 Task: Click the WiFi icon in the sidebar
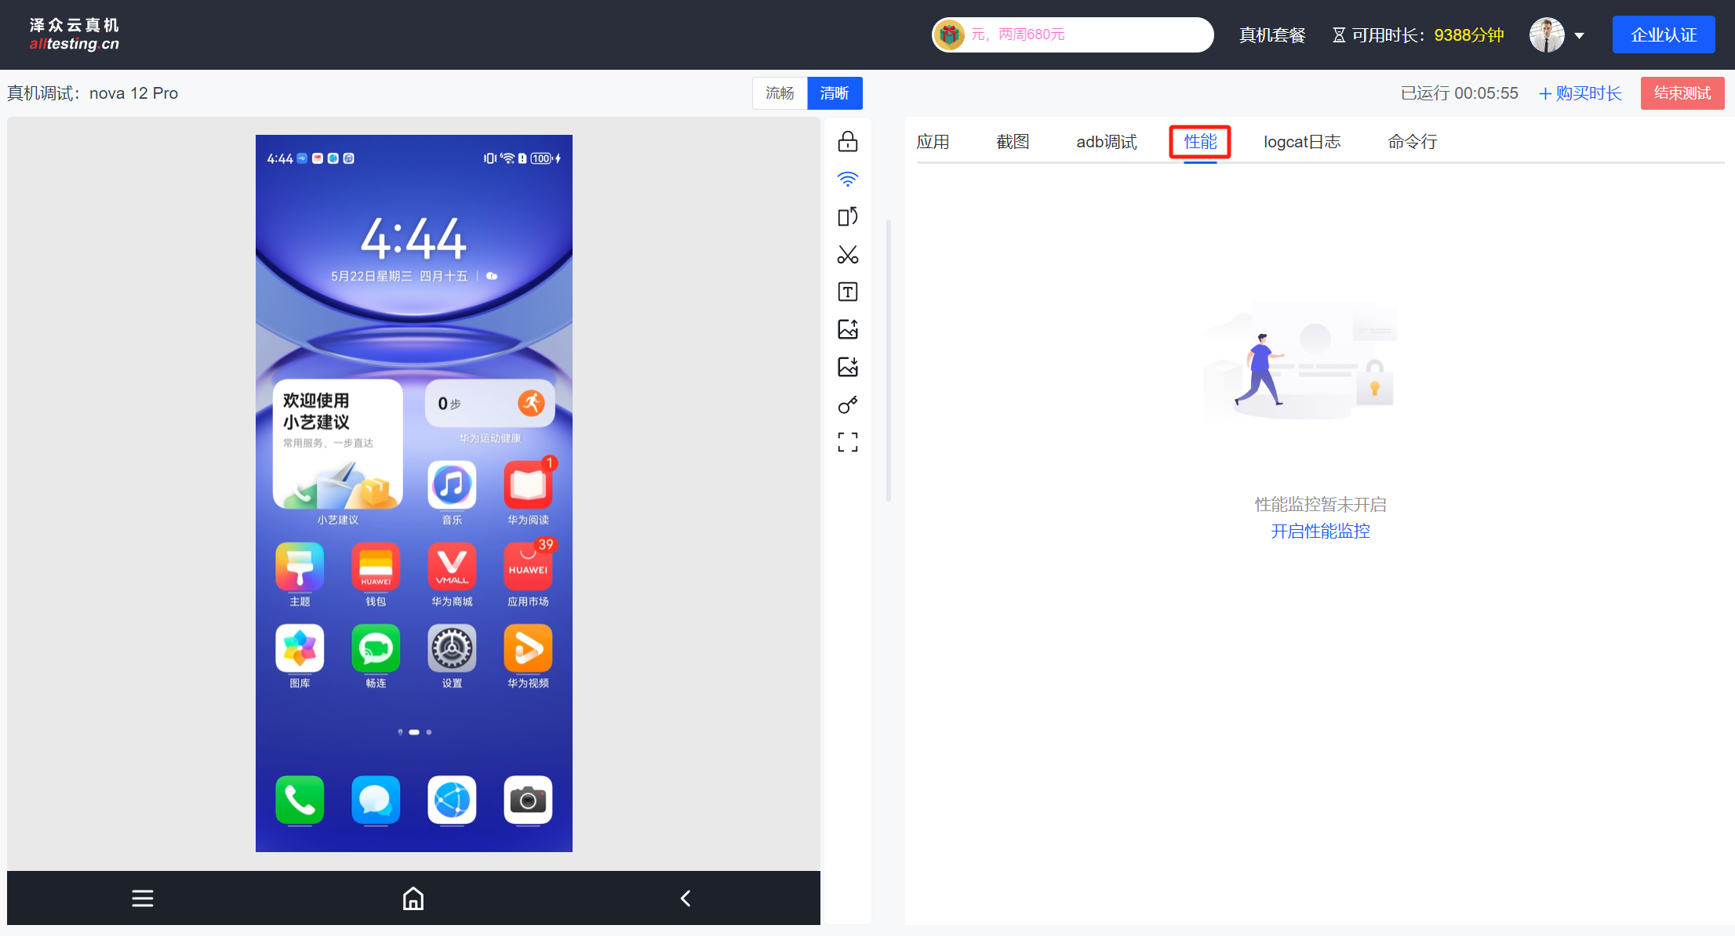(x=847, y=180)
